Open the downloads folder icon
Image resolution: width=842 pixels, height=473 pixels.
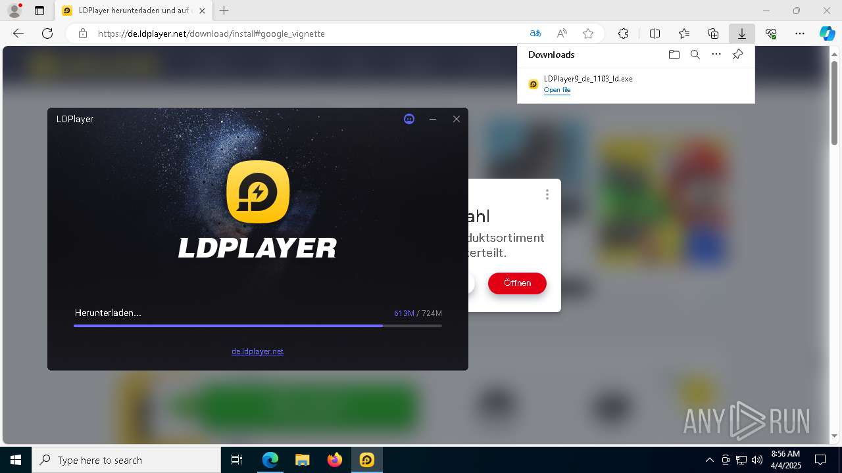674,55
